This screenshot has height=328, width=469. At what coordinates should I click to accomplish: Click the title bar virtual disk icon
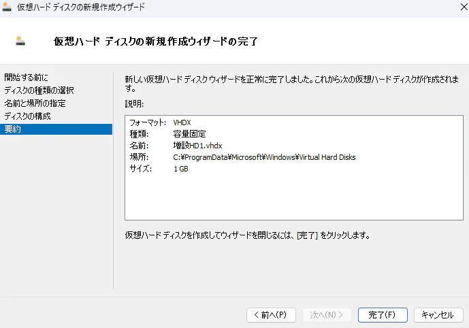[7, 7]
